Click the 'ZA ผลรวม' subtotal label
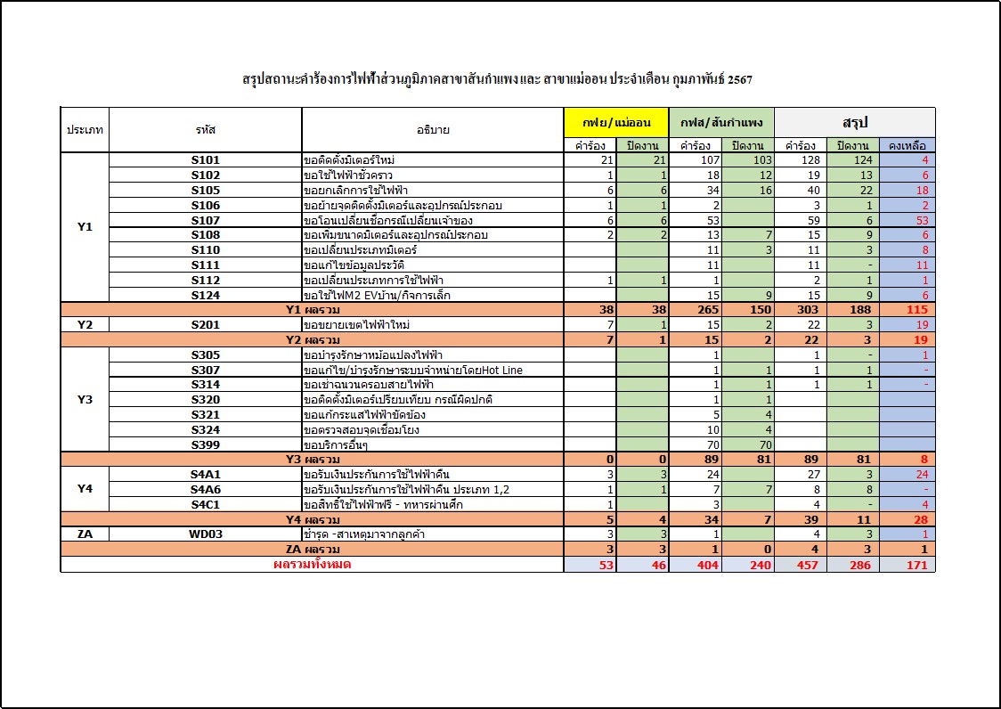This screenshot has width=1001, height=709. click(313, 550)
